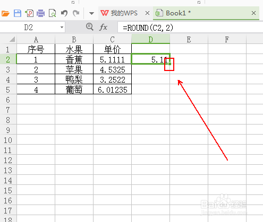Select row 1 header
The image size is (263, 222).
pos(8,49)
